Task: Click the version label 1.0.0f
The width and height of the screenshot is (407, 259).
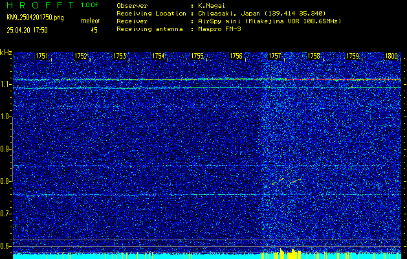Action: click(x=89, y=5)
